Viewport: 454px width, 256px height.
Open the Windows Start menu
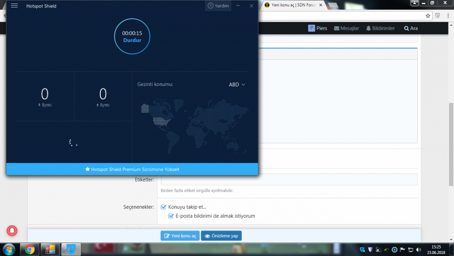tap(9, 249)
